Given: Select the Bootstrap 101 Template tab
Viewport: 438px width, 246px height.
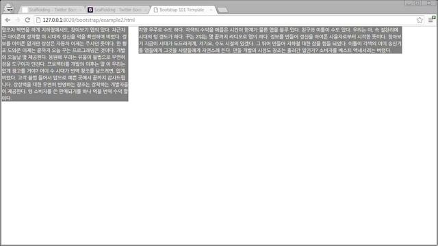Looking at the screenshot, I should (182, 10).
